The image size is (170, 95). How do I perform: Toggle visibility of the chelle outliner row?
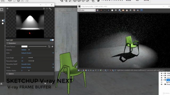[x=161, y=73]
